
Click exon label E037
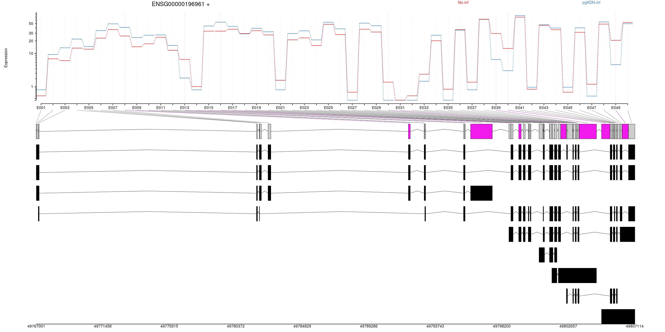(472, 108)
